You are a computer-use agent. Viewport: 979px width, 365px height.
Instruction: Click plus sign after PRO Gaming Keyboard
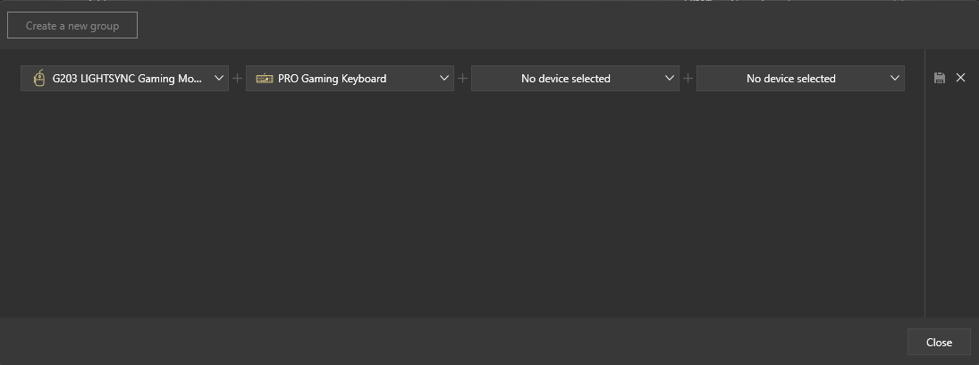(462, 79)
